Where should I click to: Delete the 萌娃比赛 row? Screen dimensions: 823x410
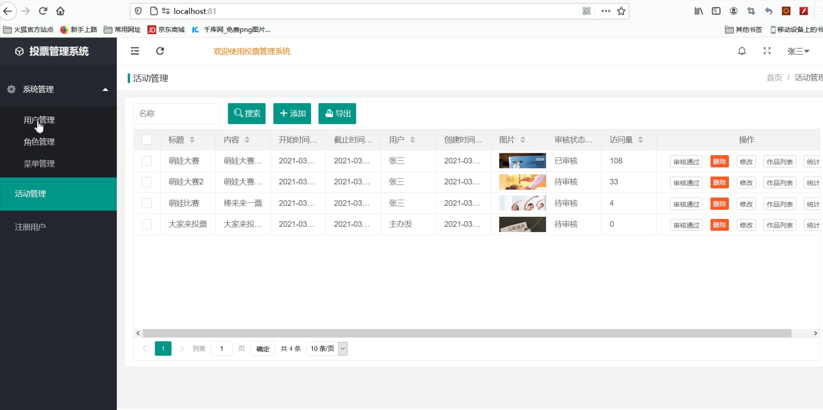[719, 204]
